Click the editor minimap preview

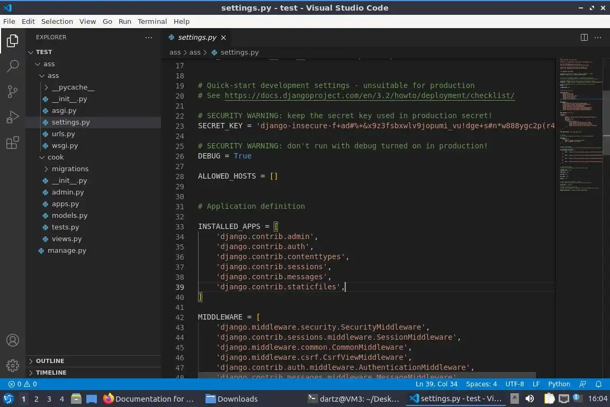pos(580,125)
